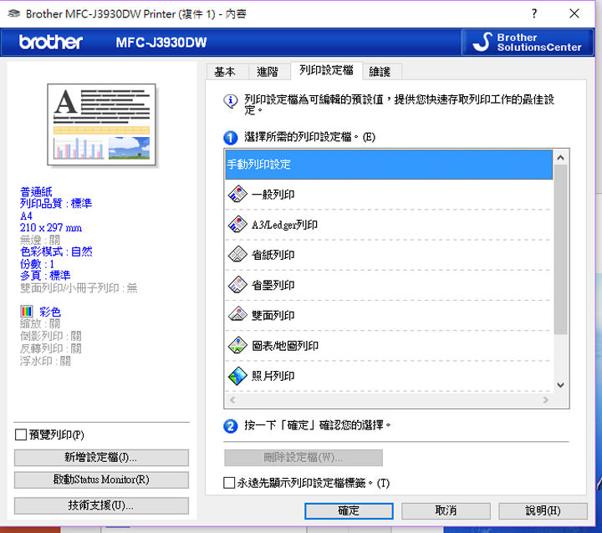Select the 一般列印 profile icon
This screenshot has height=533, width=602.
pyautogui.click(x=237, y=194)
